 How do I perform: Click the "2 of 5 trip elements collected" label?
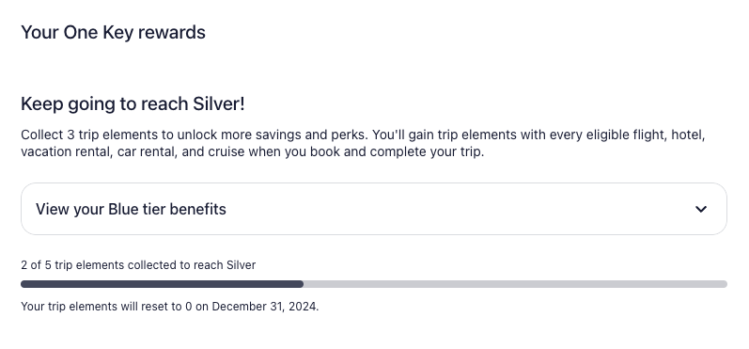tap(97, 265)
